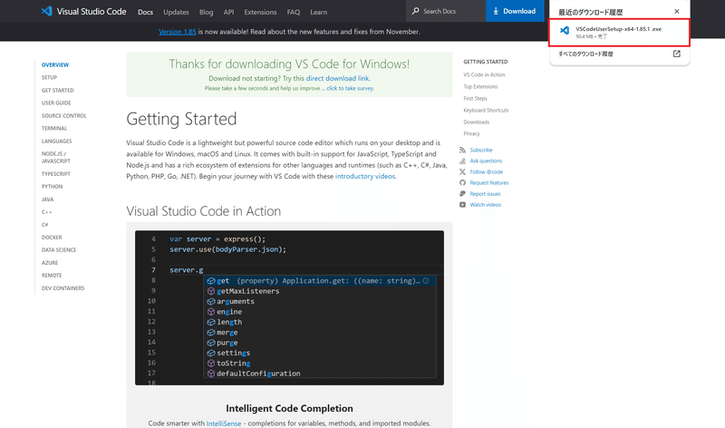725x428 pixels.
Task: Jump to Downloads section link
Action: tap(477, 122)
